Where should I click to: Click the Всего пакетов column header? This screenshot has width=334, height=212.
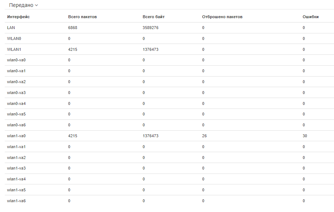(82, 17)
